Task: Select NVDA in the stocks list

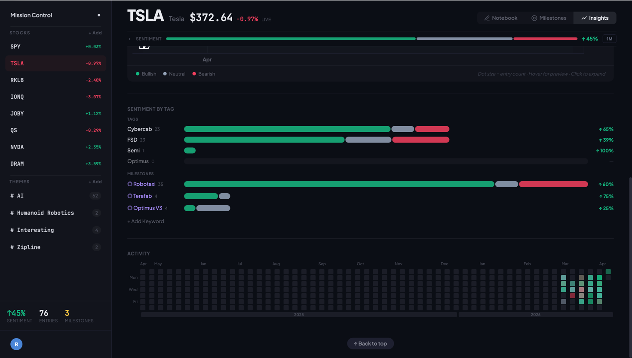Action: (56, 147)
